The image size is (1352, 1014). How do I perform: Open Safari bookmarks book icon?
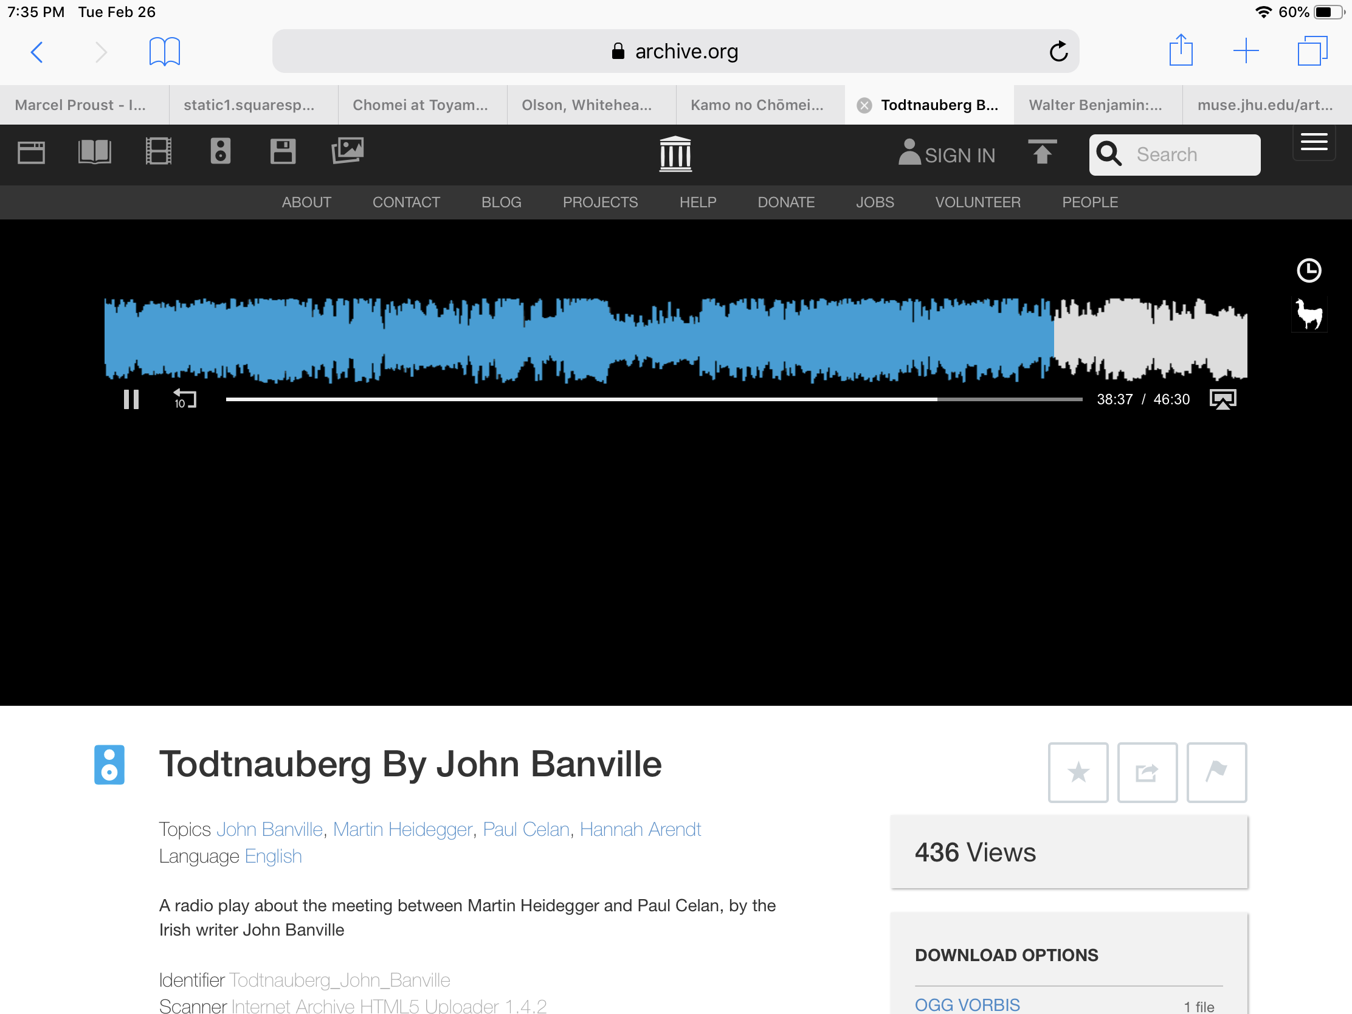click(x=164, y=51)
